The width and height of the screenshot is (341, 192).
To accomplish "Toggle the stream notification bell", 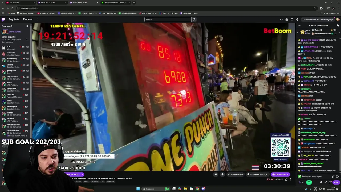I will coord(222,174).
